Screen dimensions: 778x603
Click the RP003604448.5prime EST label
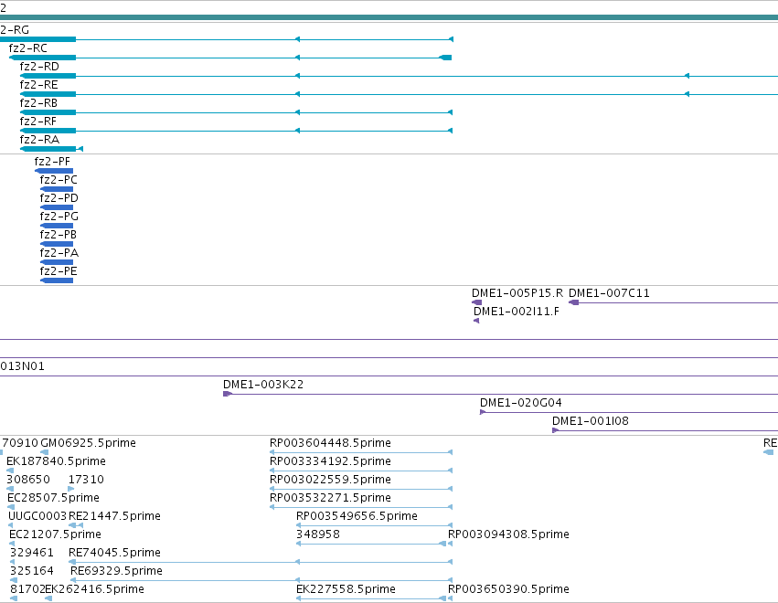330,443
